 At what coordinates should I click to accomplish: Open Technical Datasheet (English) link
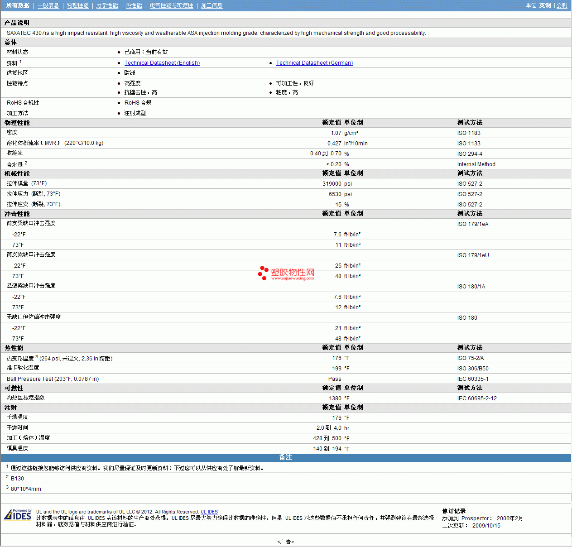162,63
